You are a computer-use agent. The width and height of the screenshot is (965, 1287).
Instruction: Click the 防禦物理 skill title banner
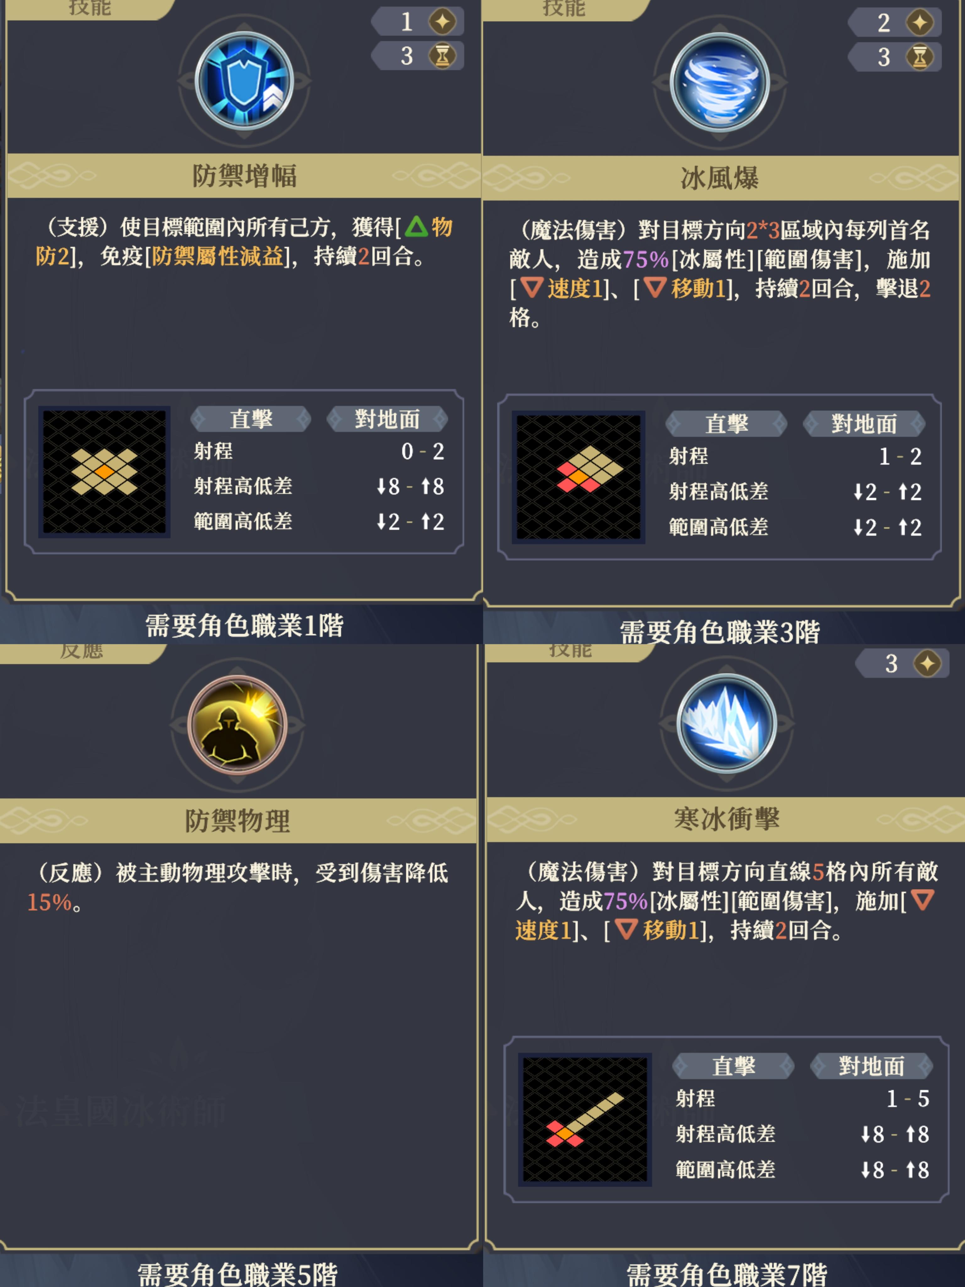click(237, 821)
